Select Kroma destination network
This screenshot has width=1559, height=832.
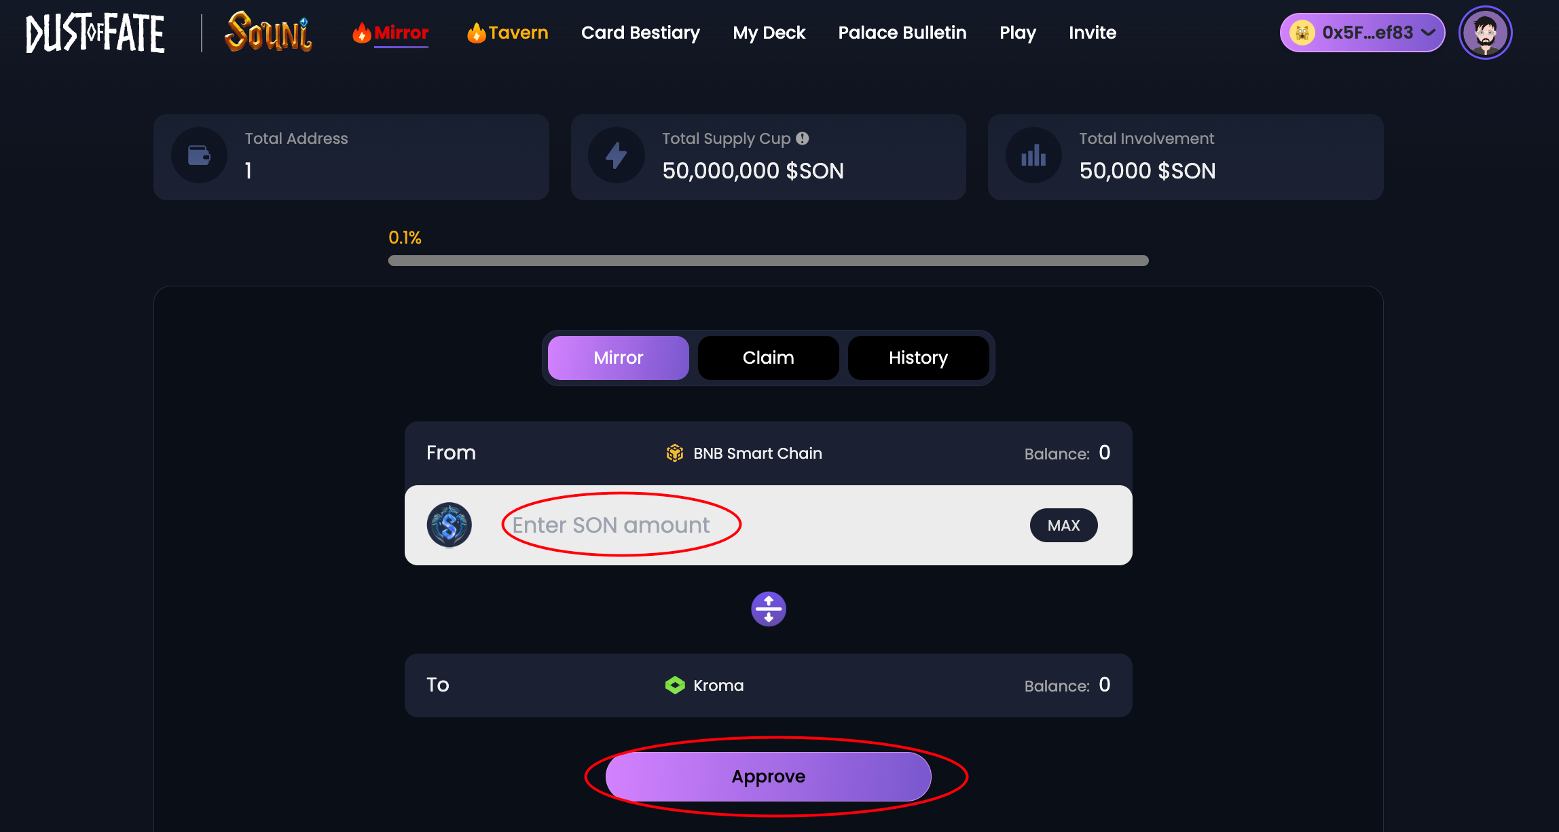(x=705, y=685)
